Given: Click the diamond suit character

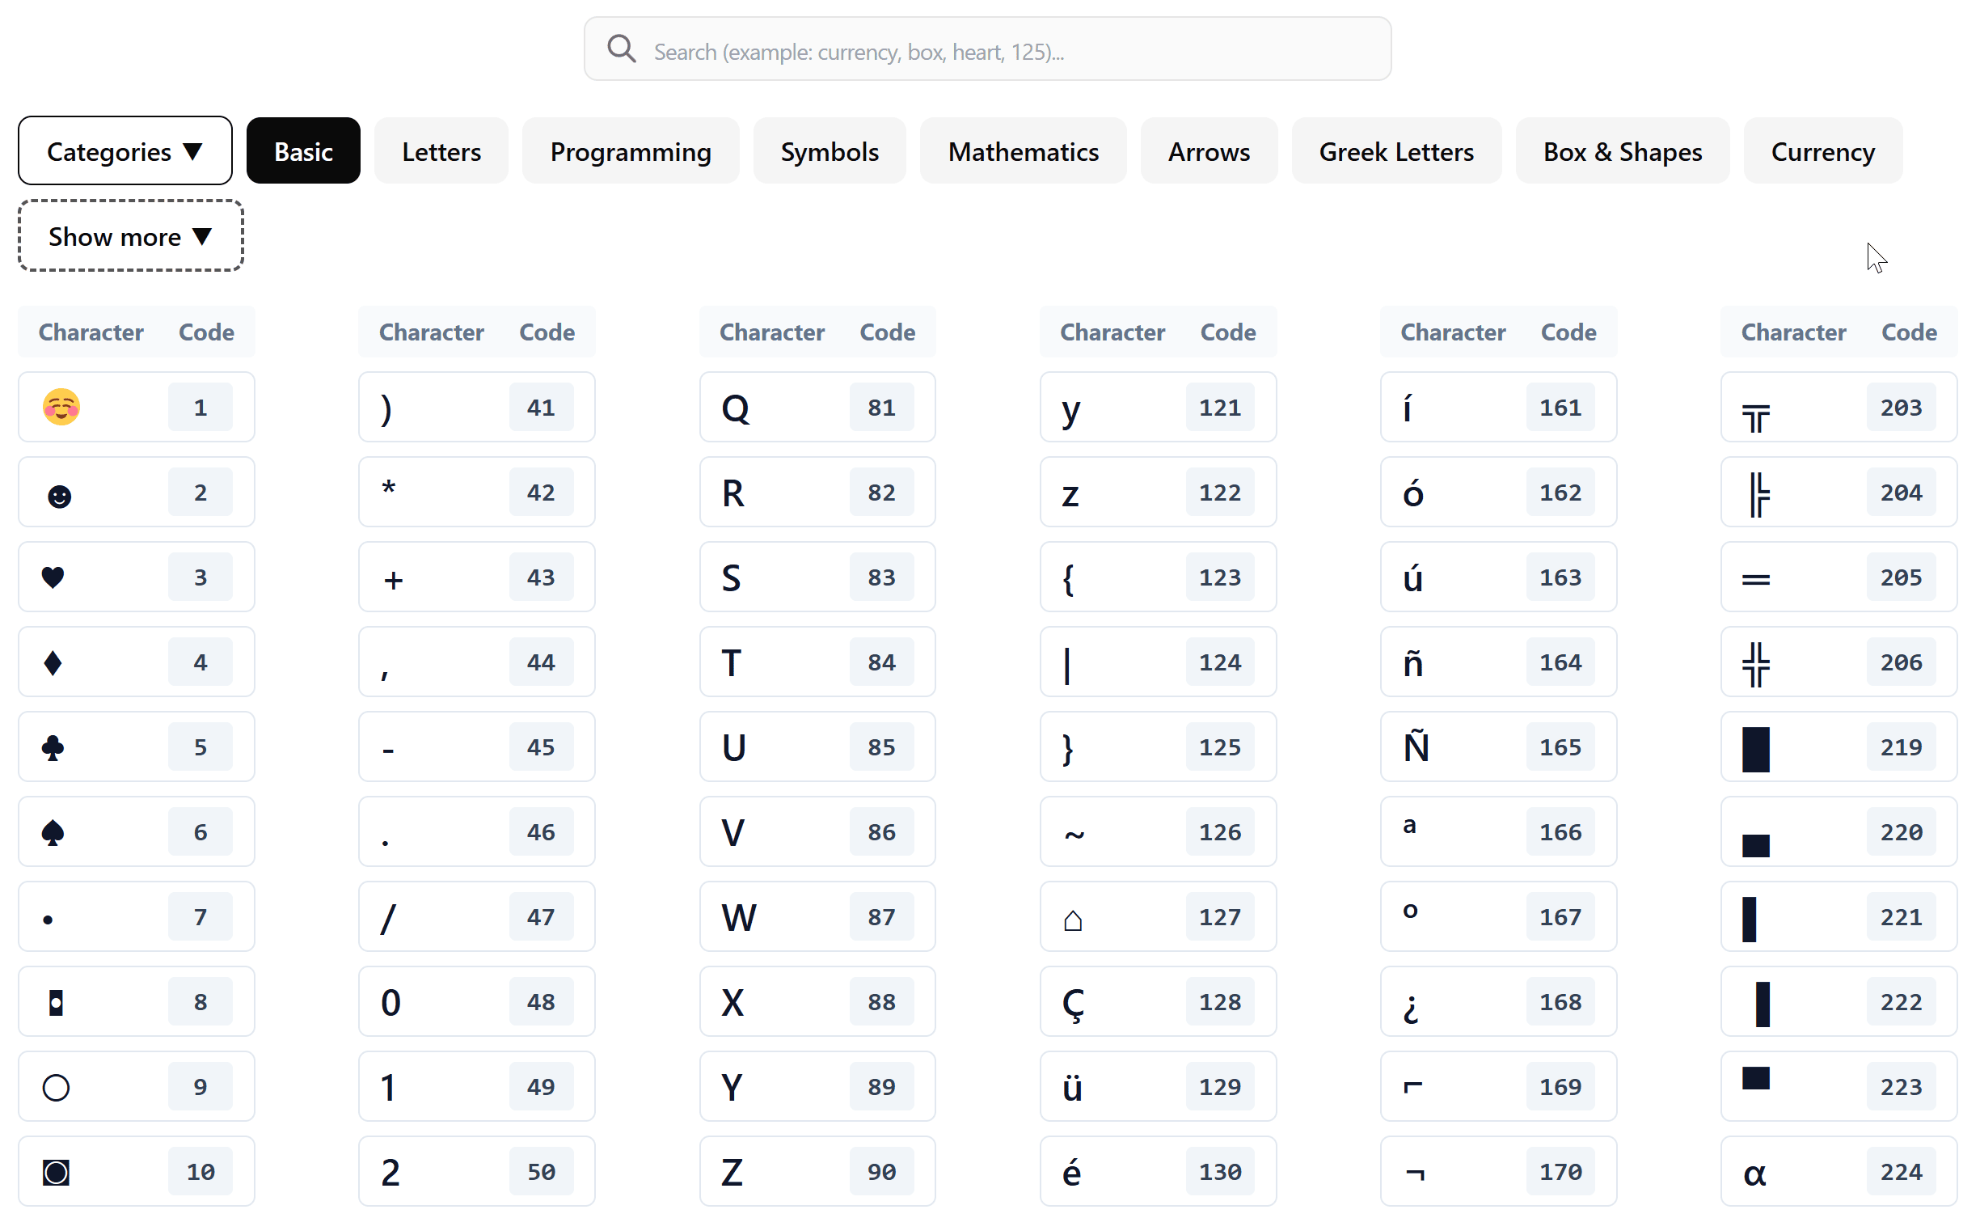Looking at the screenshot, I should tap(53, 662).
